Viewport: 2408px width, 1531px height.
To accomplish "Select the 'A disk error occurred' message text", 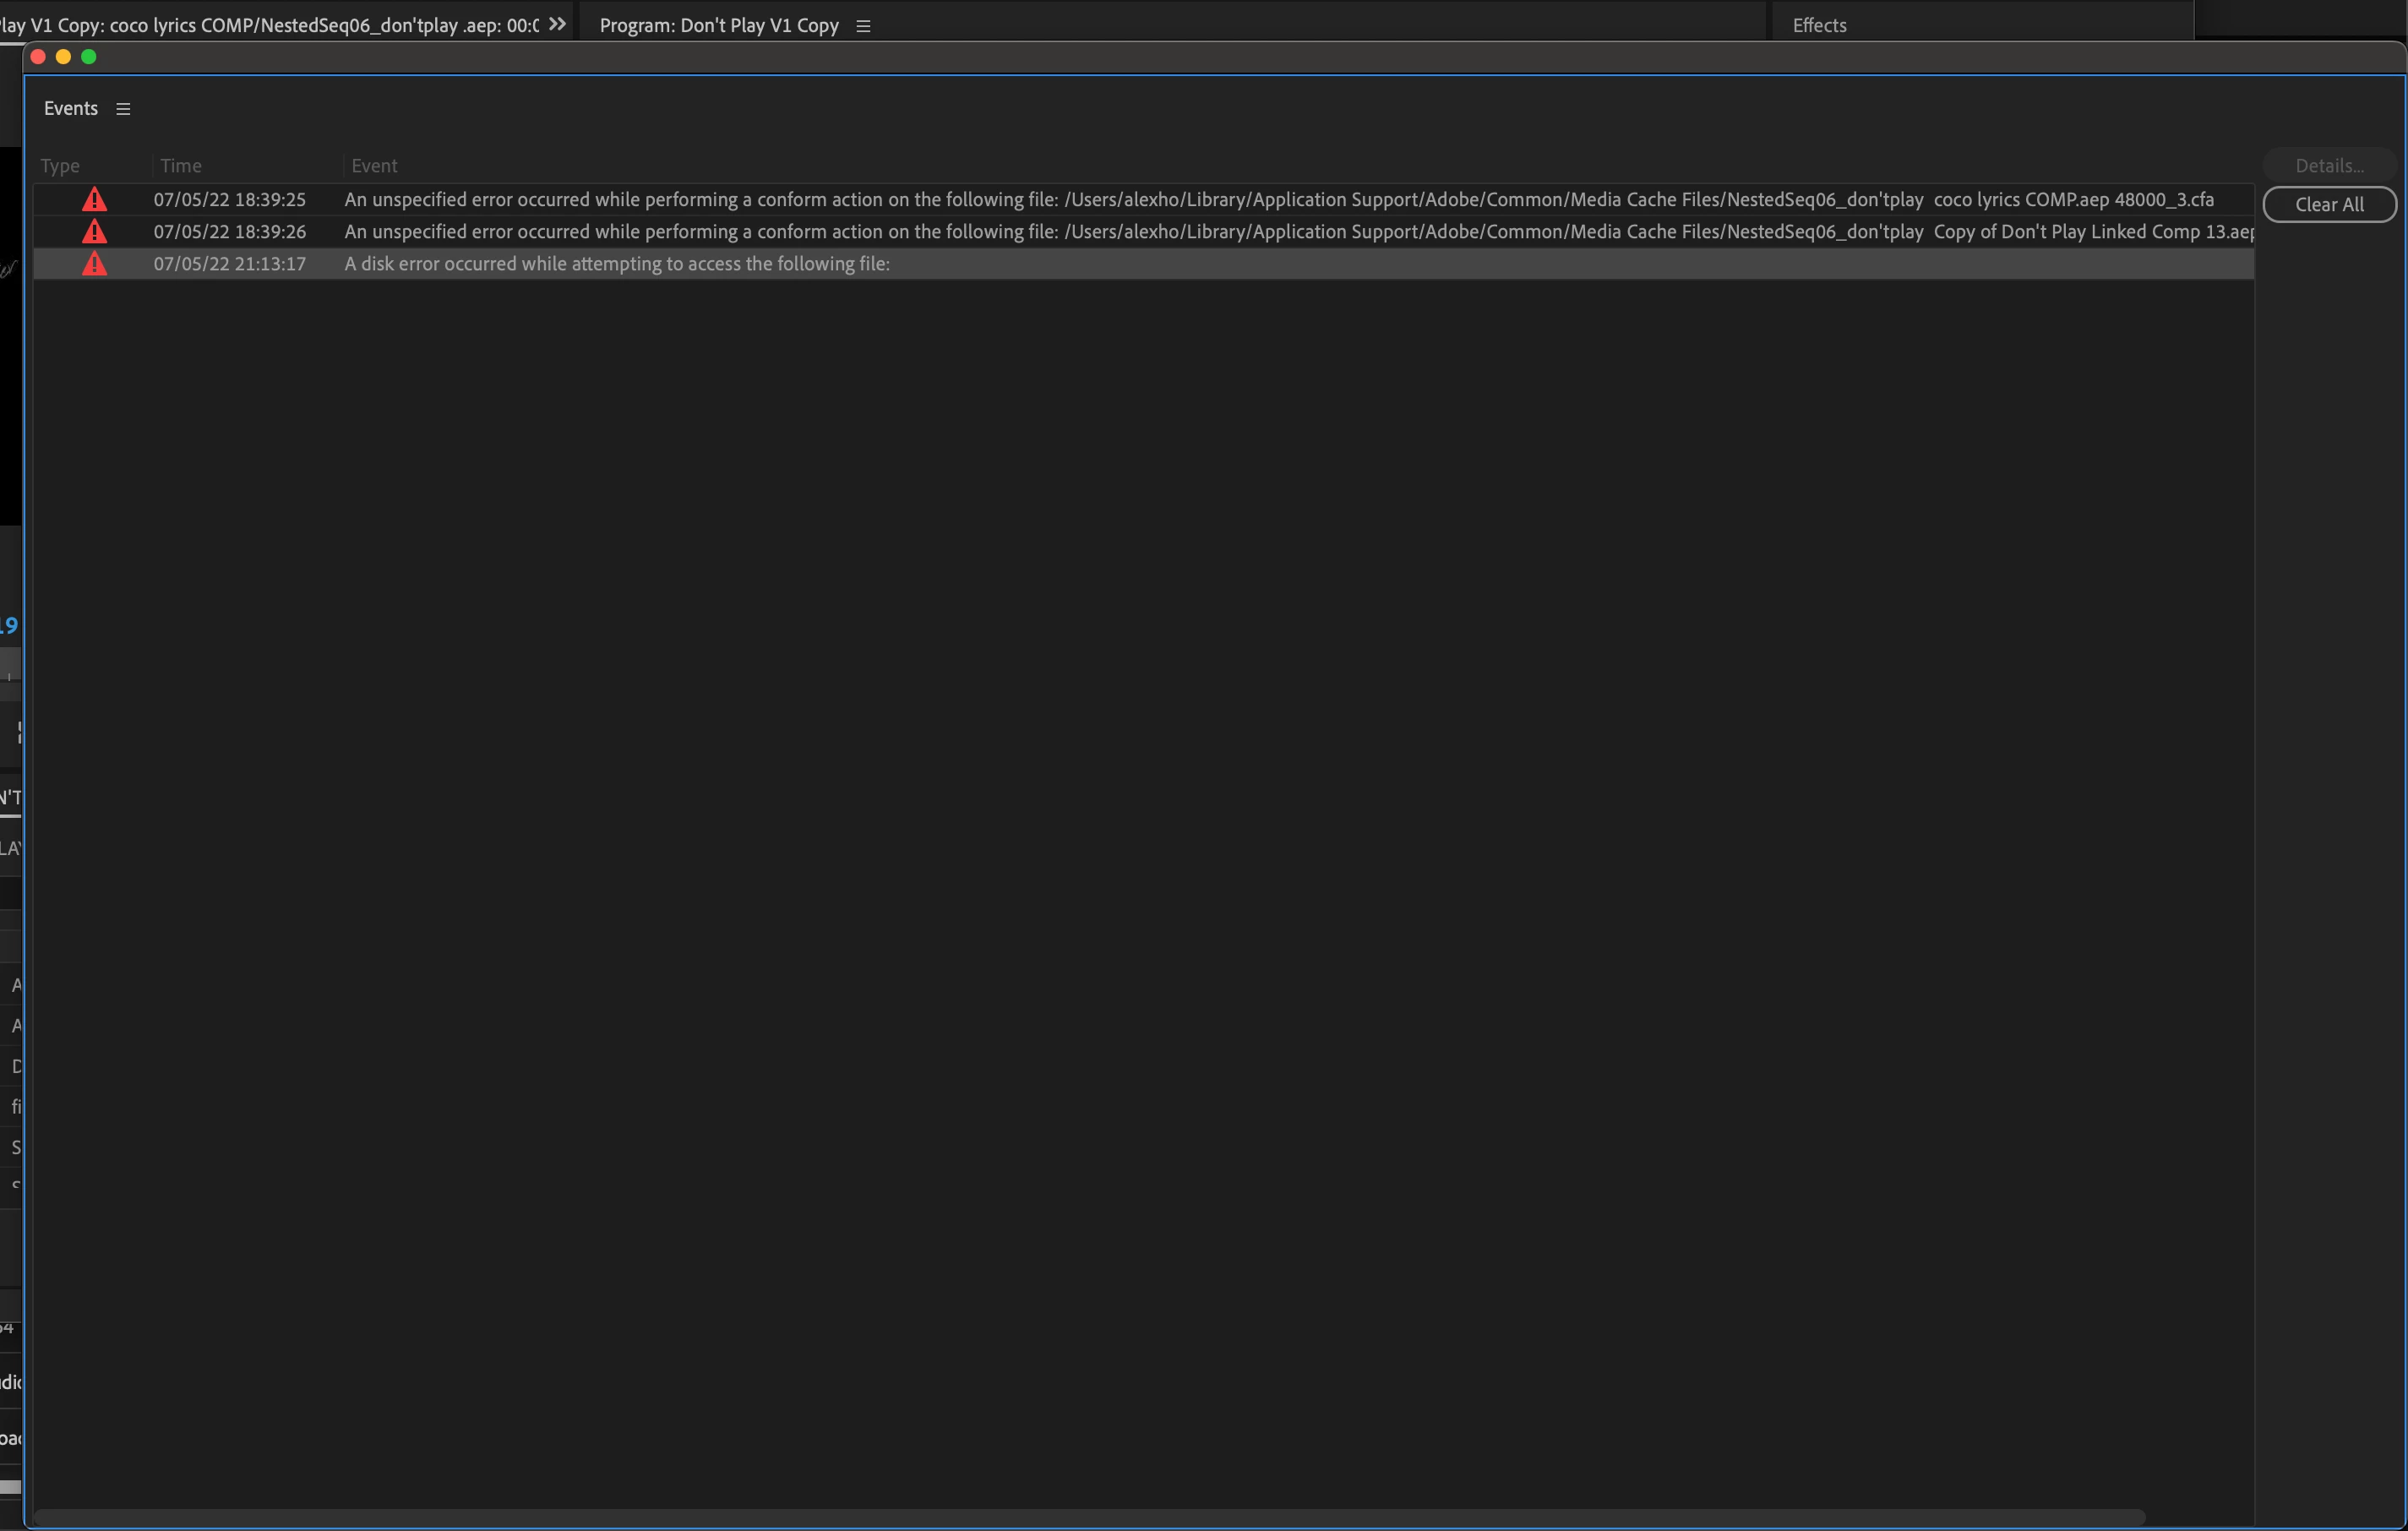I will click(617, 264).
